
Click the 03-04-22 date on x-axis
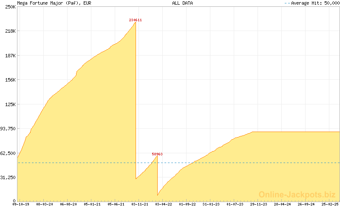click(x=164, y=204)
